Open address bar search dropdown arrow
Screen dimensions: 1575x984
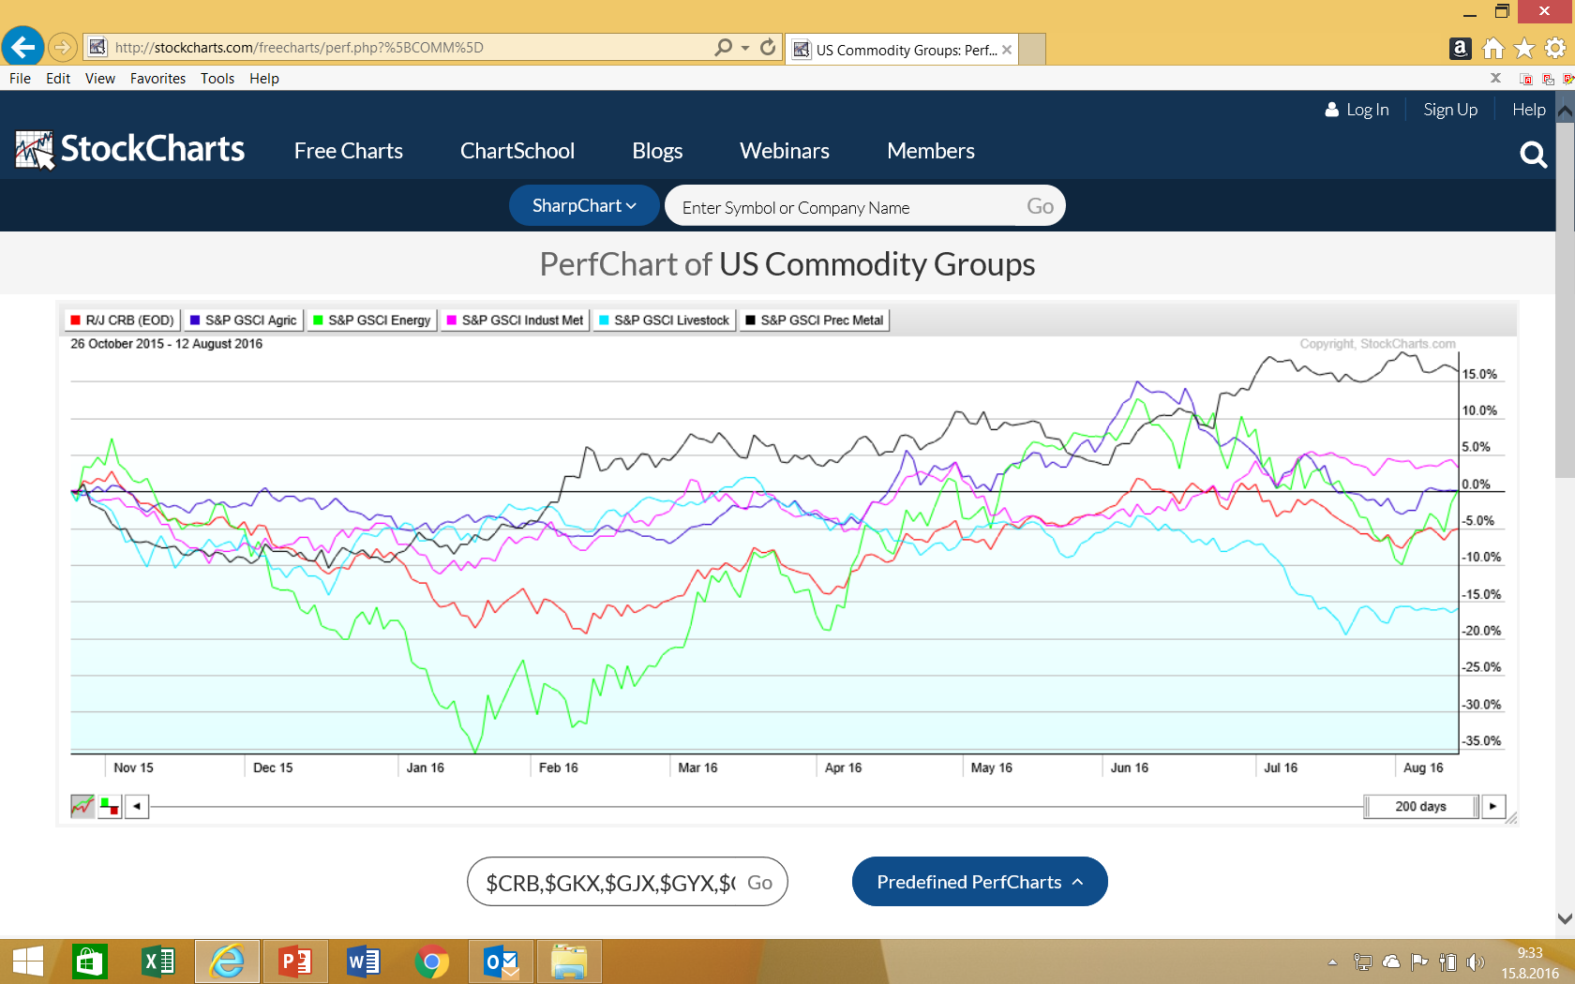pyautogui.click(x=744, y=48)
